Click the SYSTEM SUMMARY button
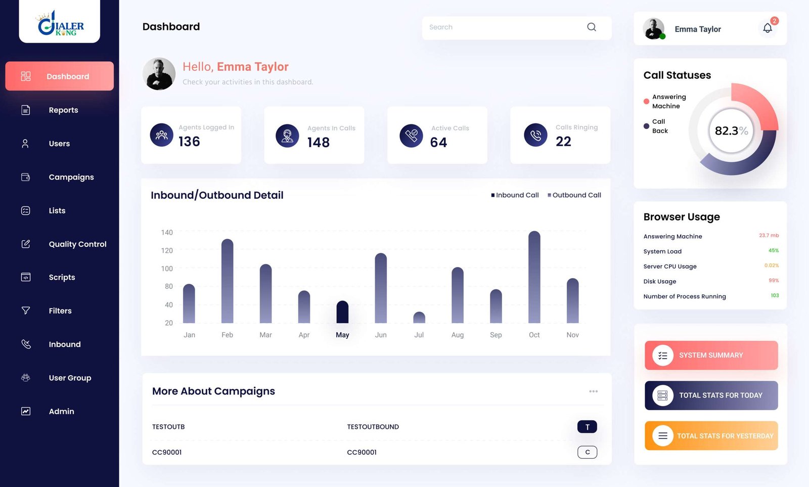Viewport: 809px width, 487px height. tap(710, 355)
